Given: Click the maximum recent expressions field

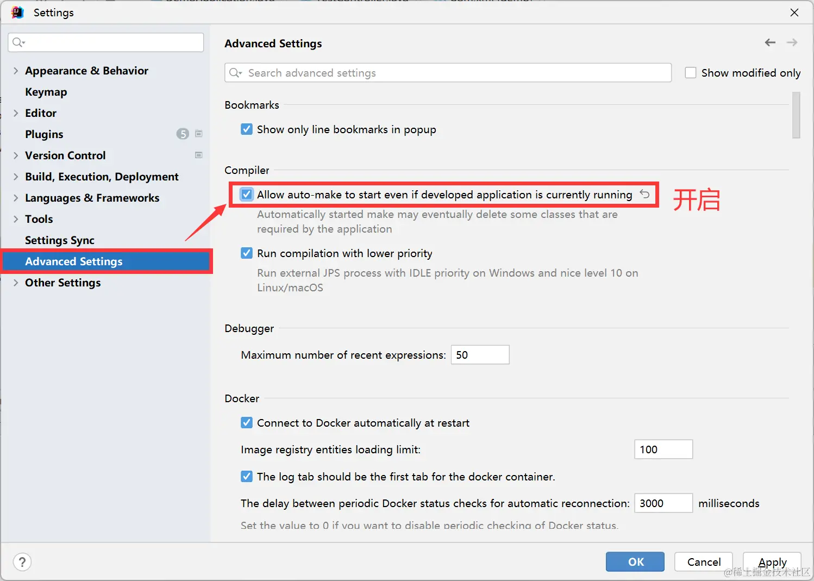Looking at the screenshot, I should (x=480, y=355).
